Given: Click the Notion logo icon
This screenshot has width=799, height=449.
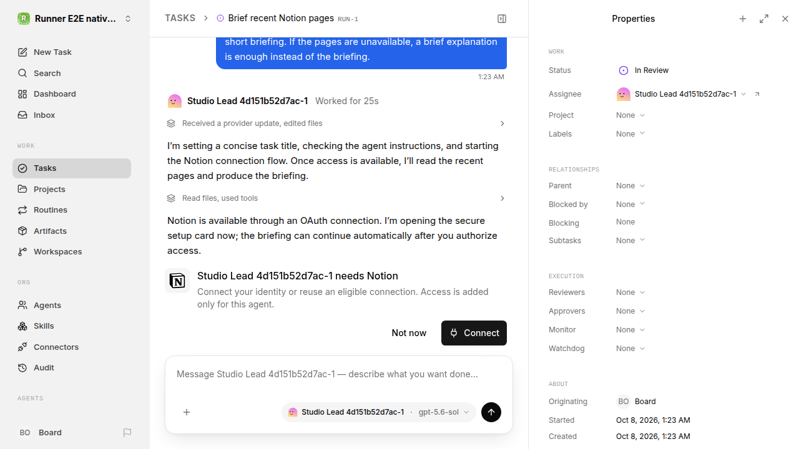Looking at the screenshot, I should (x=177, y=281).
